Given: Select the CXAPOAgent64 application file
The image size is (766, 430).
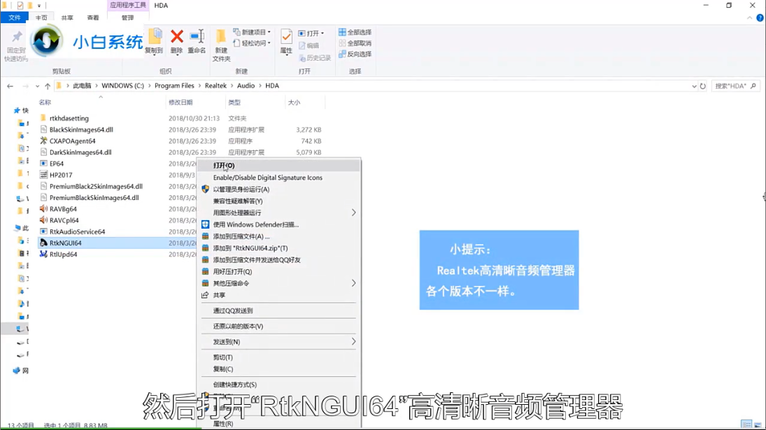Looking at the screenshot, I should click(72, 141).
